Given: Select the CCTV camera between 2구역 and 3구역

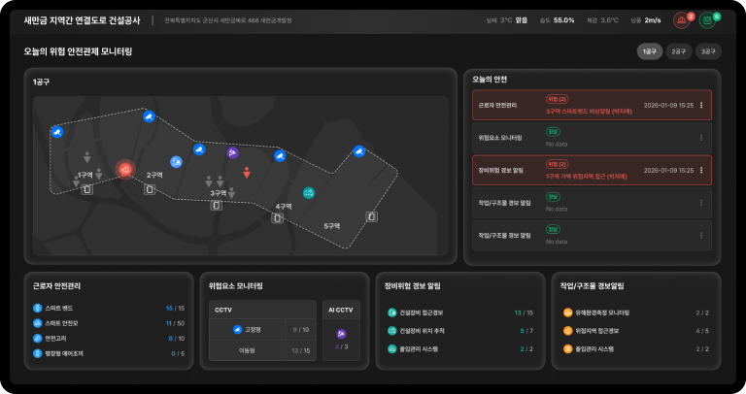Looking at the screenshot, I should 199,149.
